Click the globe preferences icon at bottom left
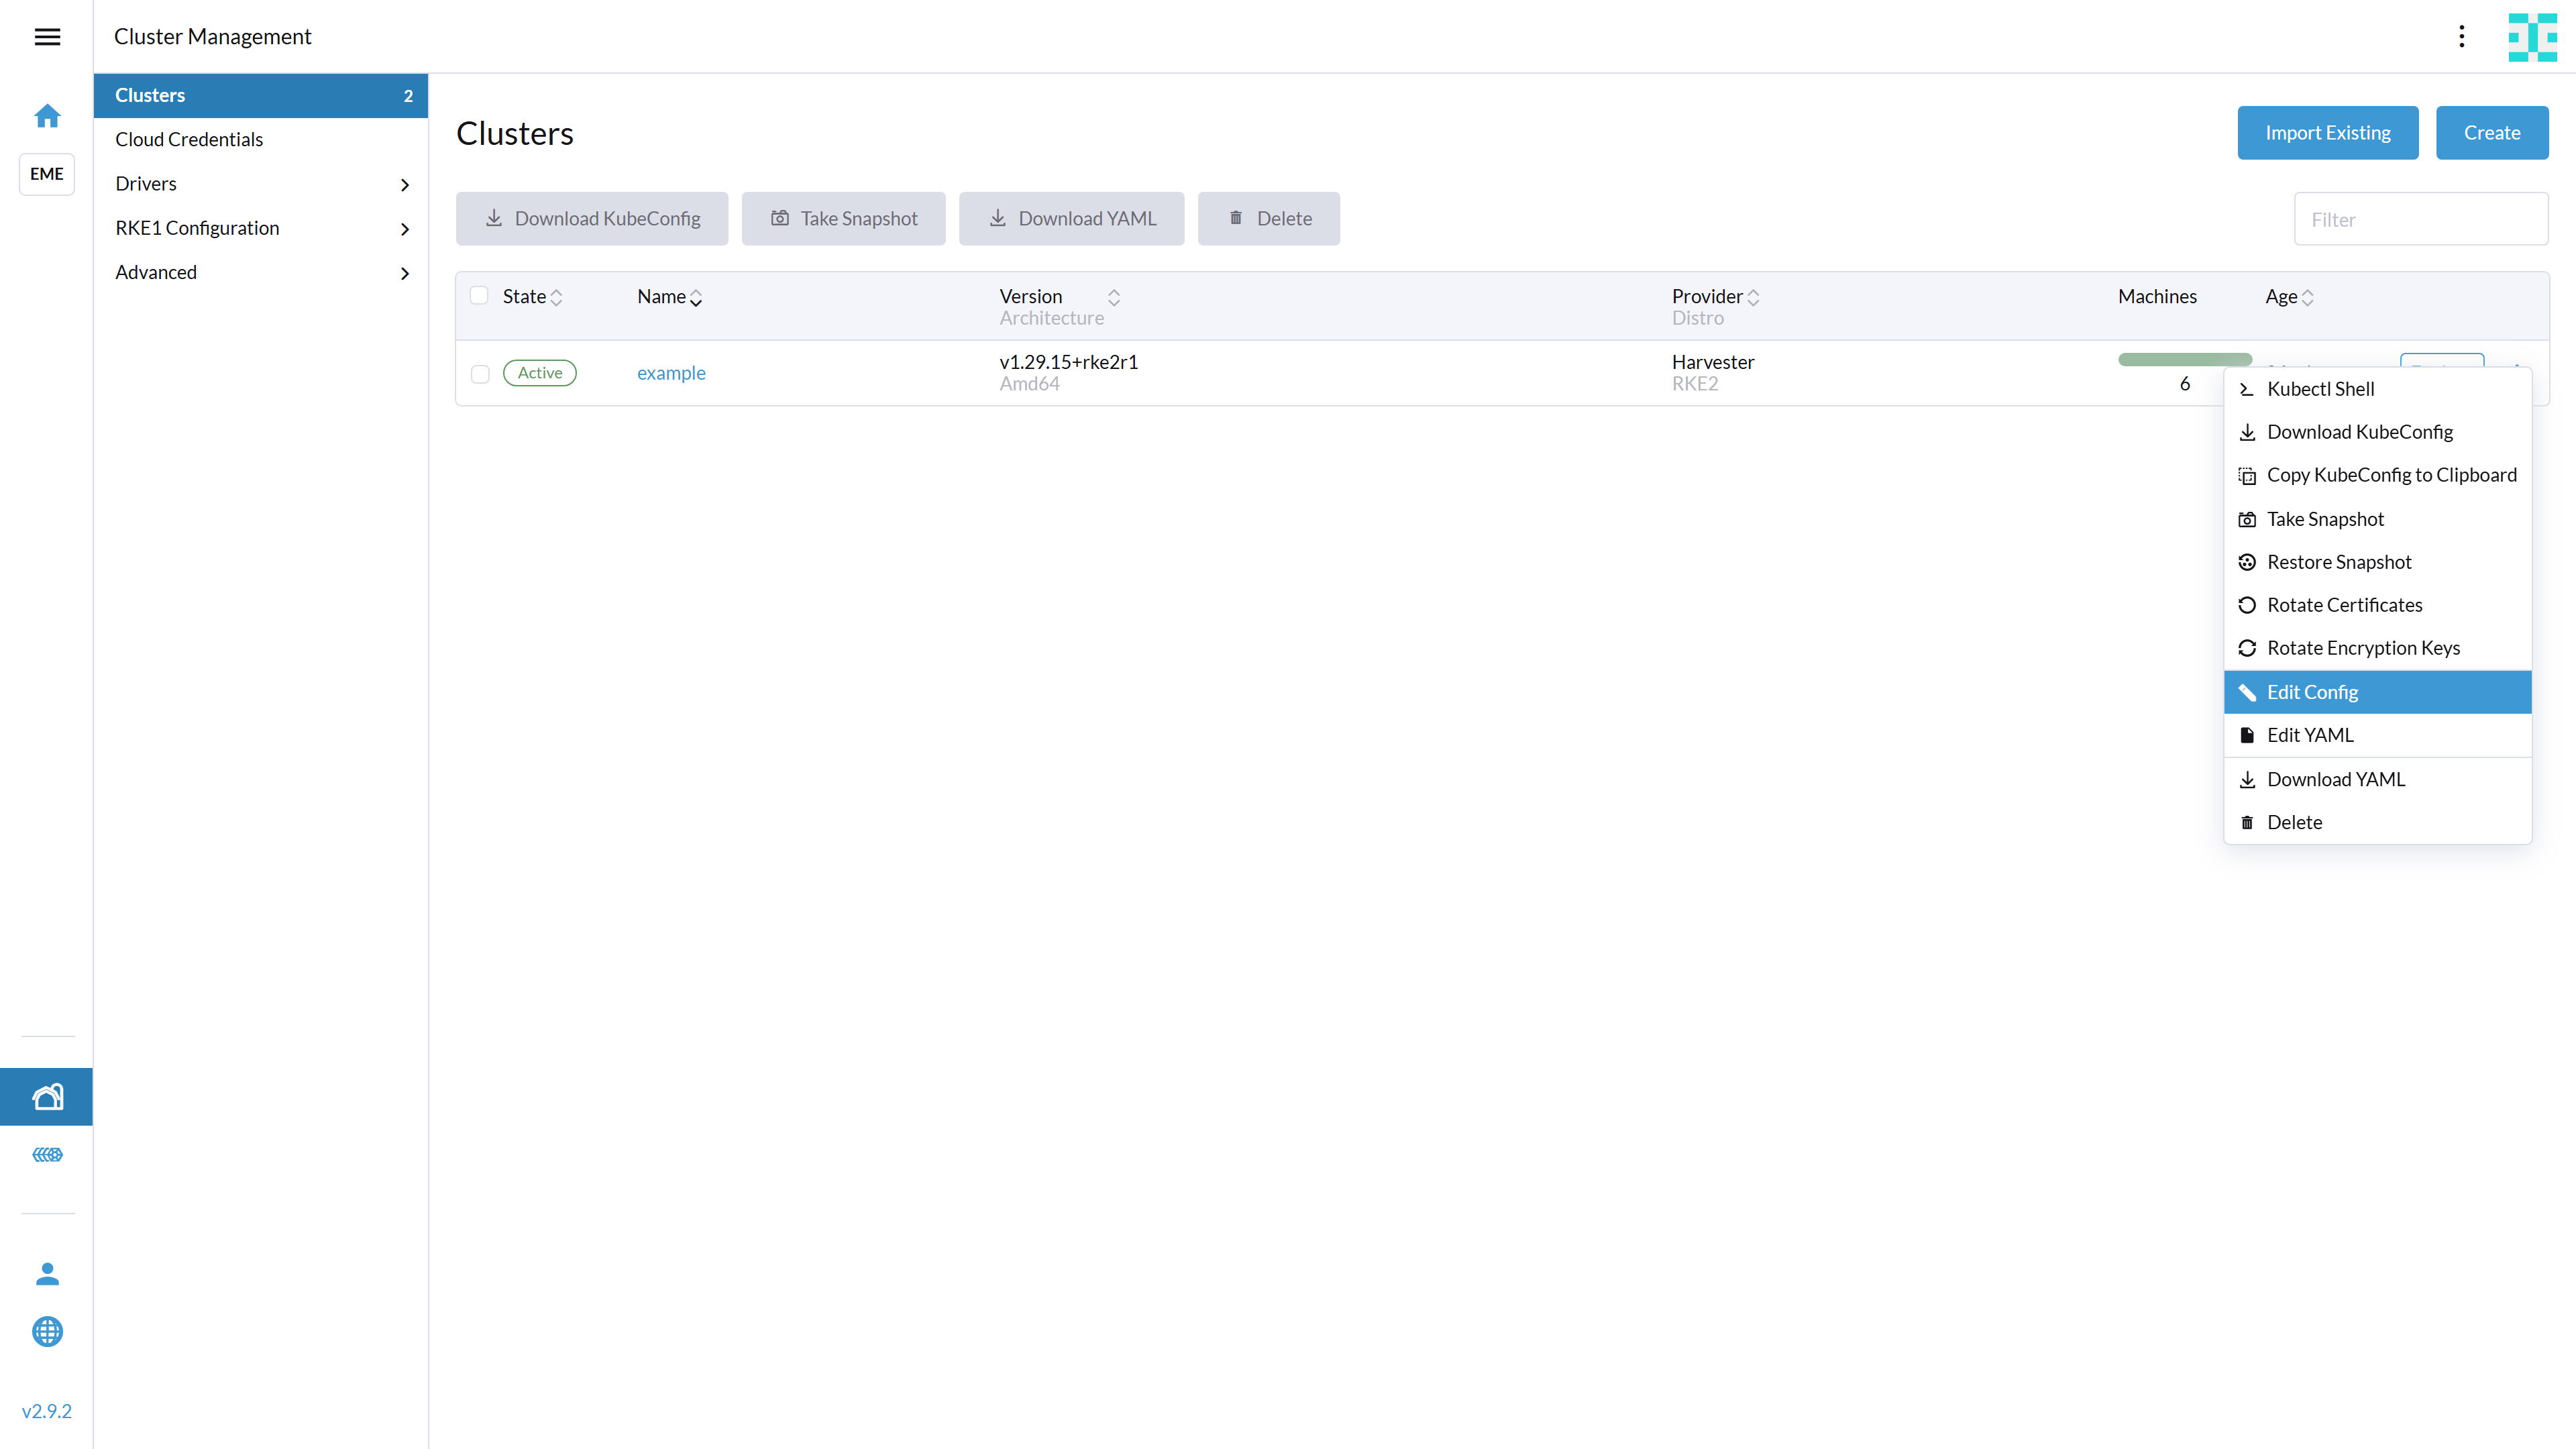Image resolution: width=2576 pixels, height=1449 pixels. pos(47,1332)
